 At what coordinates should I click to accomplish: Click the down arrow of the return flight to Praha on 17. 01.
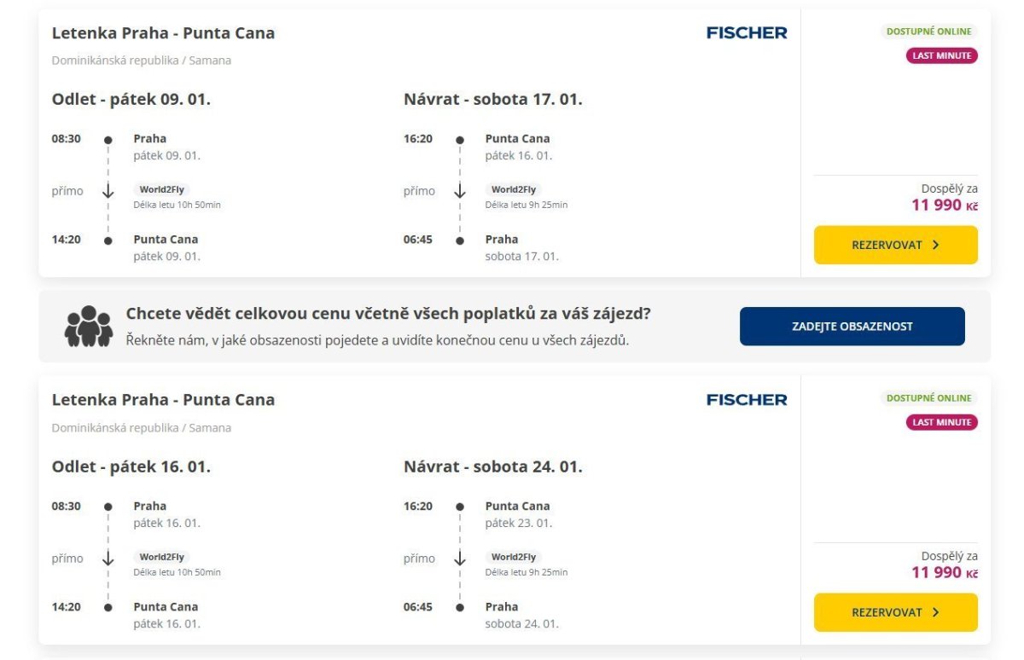coord(460,191)
